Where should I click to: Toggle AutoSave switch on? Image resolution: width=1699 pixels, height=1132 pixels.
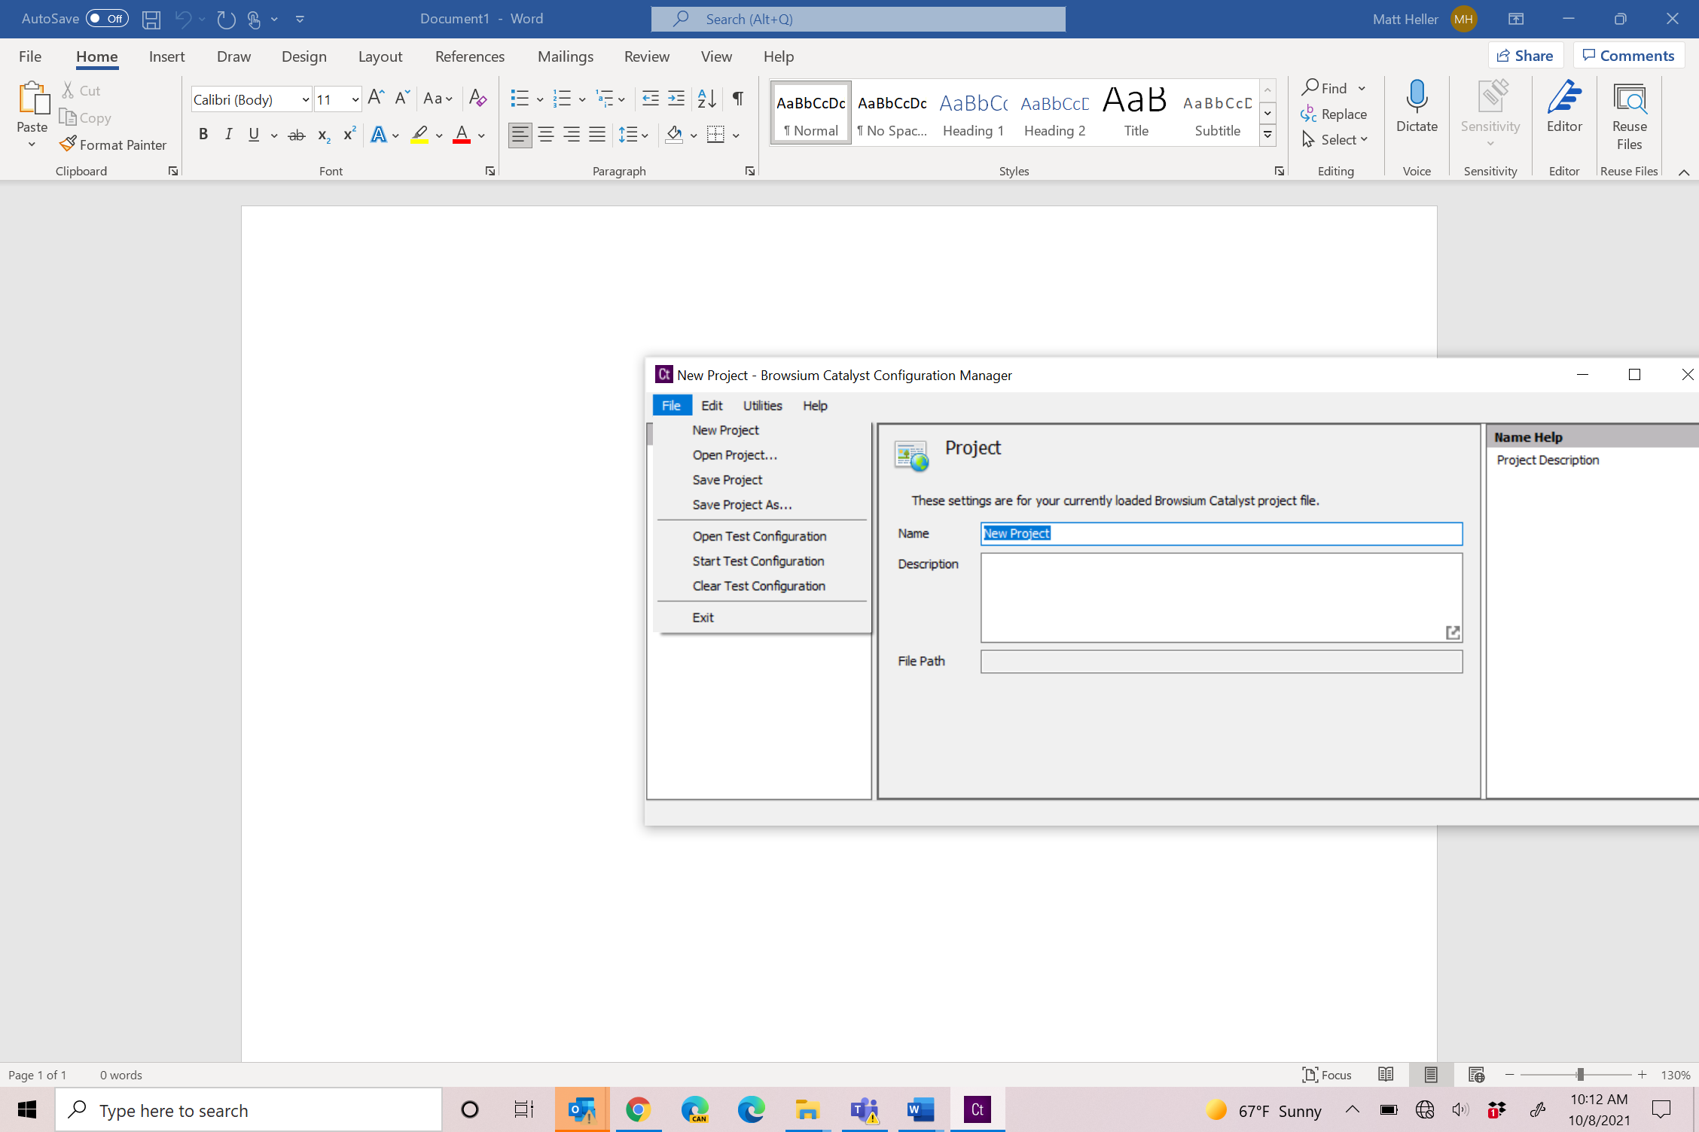point(107,19)
